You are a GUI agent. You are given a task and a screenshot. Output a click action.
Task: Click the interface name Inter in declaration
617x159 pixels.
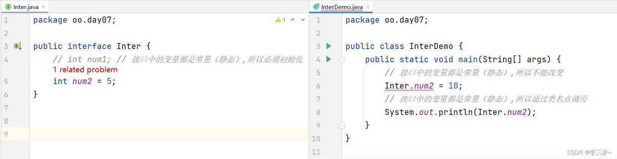point(129,46)
